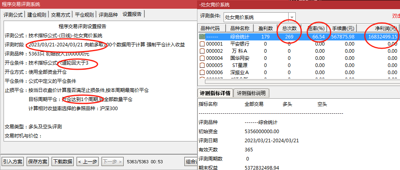The height and width of the screenshot is (170, 400).
Task: Click the 交易类型:多头及空头评测 line
Action: tap(33, 127)
